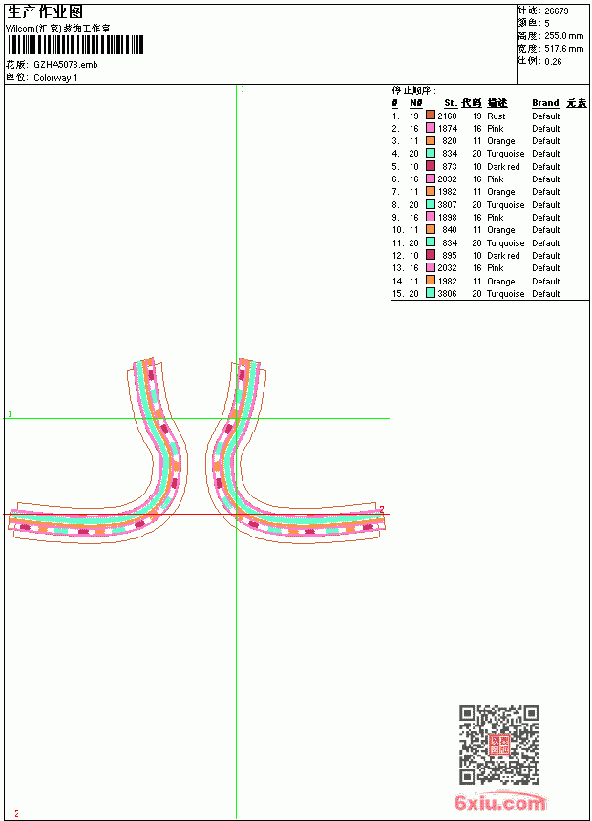The height and width of the screenshot is (821, 592).
Task: Open the 6xiu.com watermark link
Action: coord(499,802)
